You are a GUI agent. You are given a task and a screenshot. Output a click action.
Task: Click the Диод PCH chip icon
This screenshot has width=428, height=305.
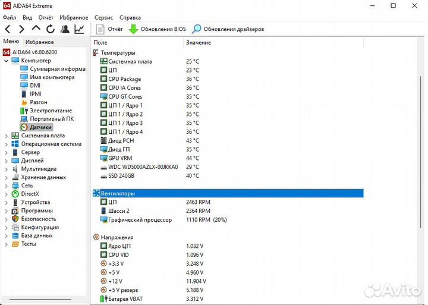[x=103, y=141]
